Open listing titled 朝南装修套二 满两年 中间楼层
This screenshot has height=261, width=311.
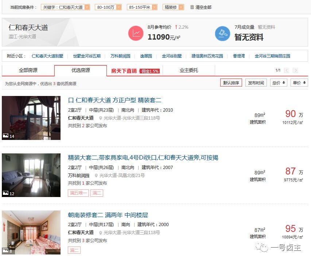click(x=108, y=215)
